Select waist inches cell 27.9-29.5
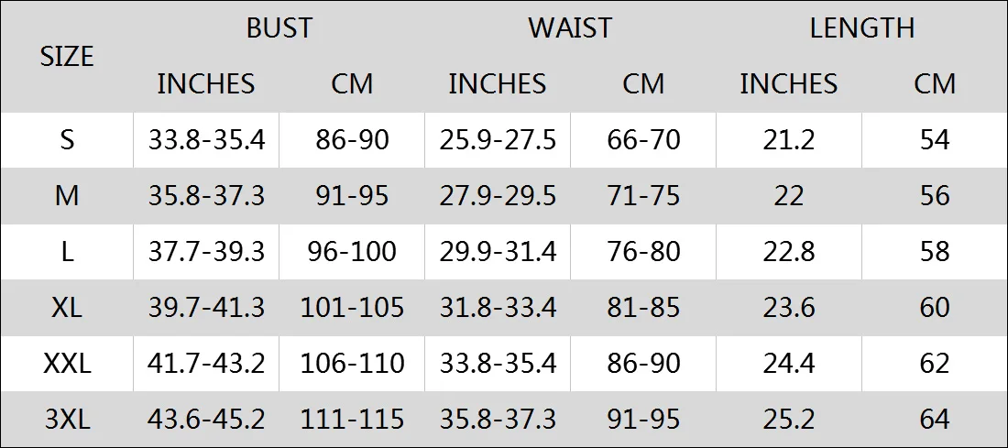Viewport: 1008px width, 448px height. click(x=498, y=196)
